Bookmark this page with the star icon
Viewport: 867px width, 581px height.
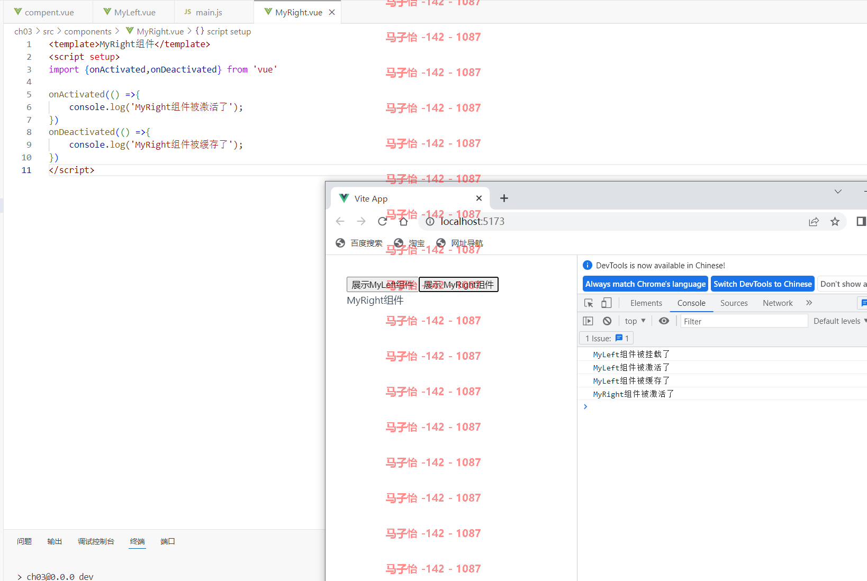click(x=835, y=222)
